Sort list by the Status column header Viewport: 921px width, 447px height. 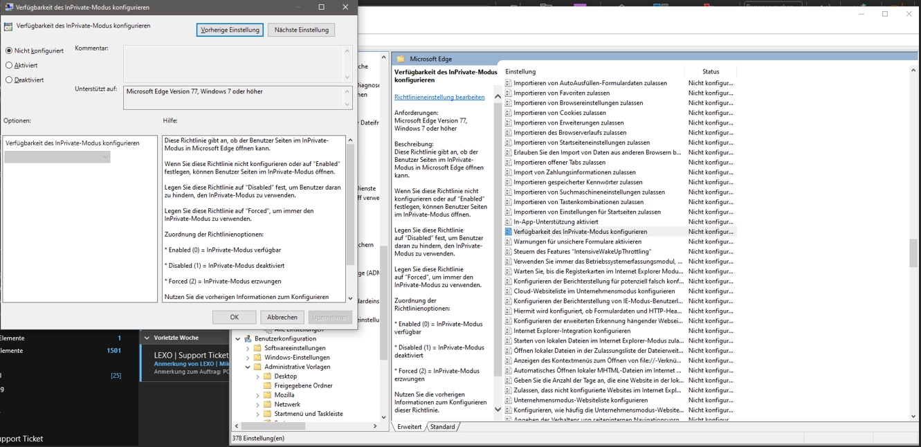711,72
